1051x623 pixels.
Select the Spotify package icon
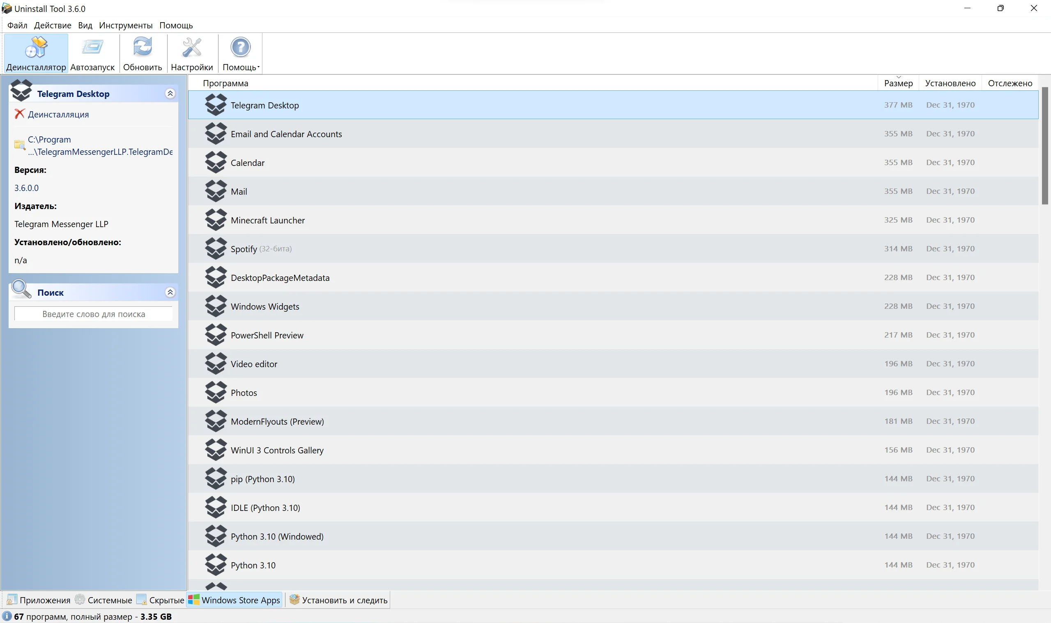click(216, 248)
